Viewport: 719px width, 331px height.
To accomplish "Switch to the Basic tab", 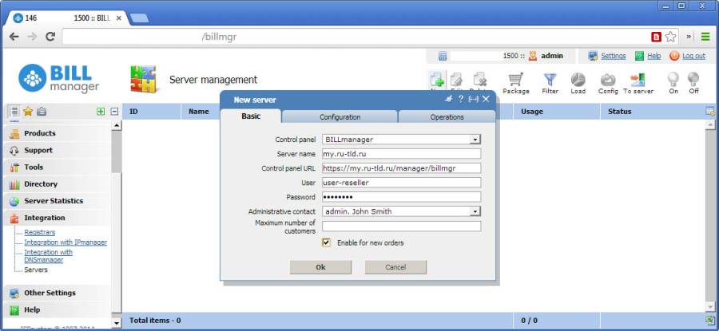I will [x=251, y=116].
